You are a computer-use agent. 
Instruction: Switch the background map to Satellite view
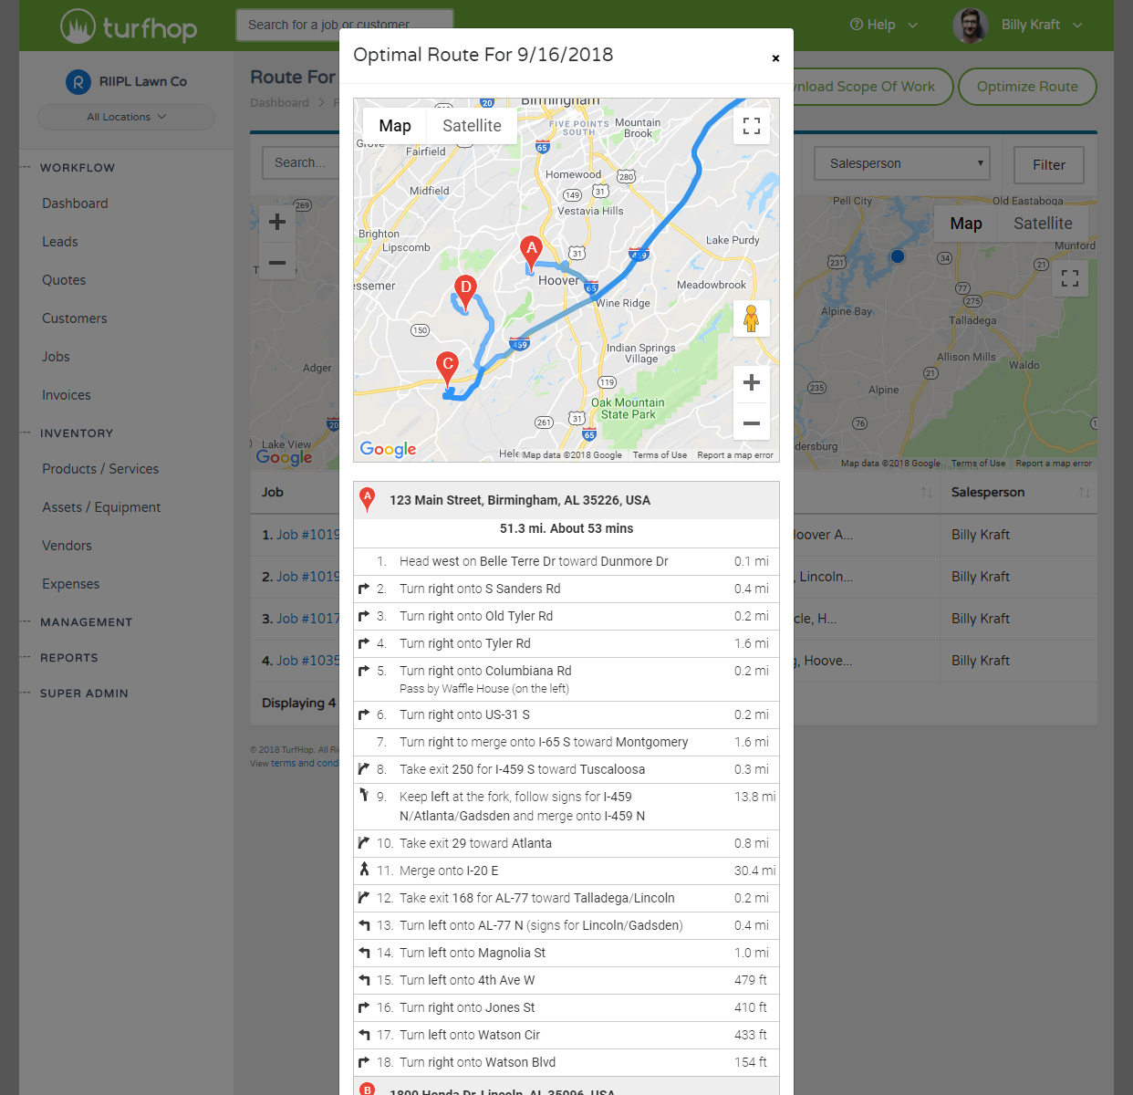(1043, 223)
